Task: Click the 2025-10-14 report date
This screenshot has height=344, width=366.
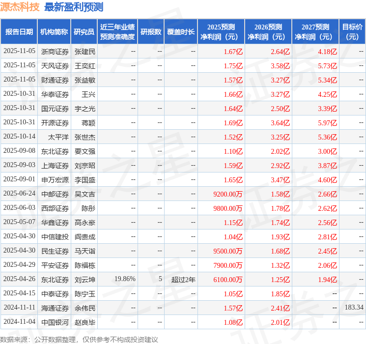Action: [x=19, y=137]
